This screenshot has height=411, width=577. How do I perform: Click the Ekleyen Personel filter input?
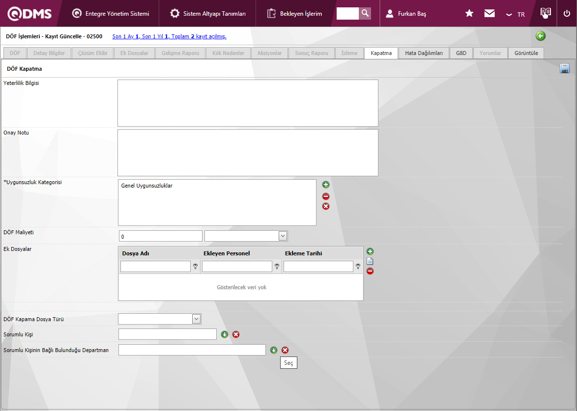pos(237,266)
